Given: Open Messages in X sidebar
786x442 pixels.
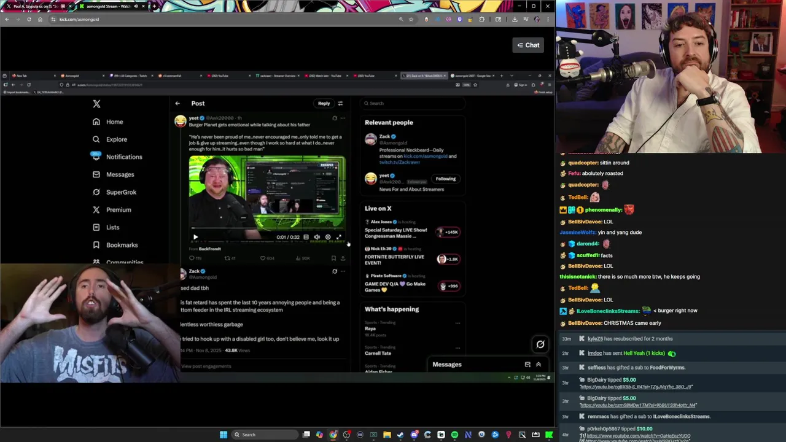Looking at the screenshot, I should [114, 174].
